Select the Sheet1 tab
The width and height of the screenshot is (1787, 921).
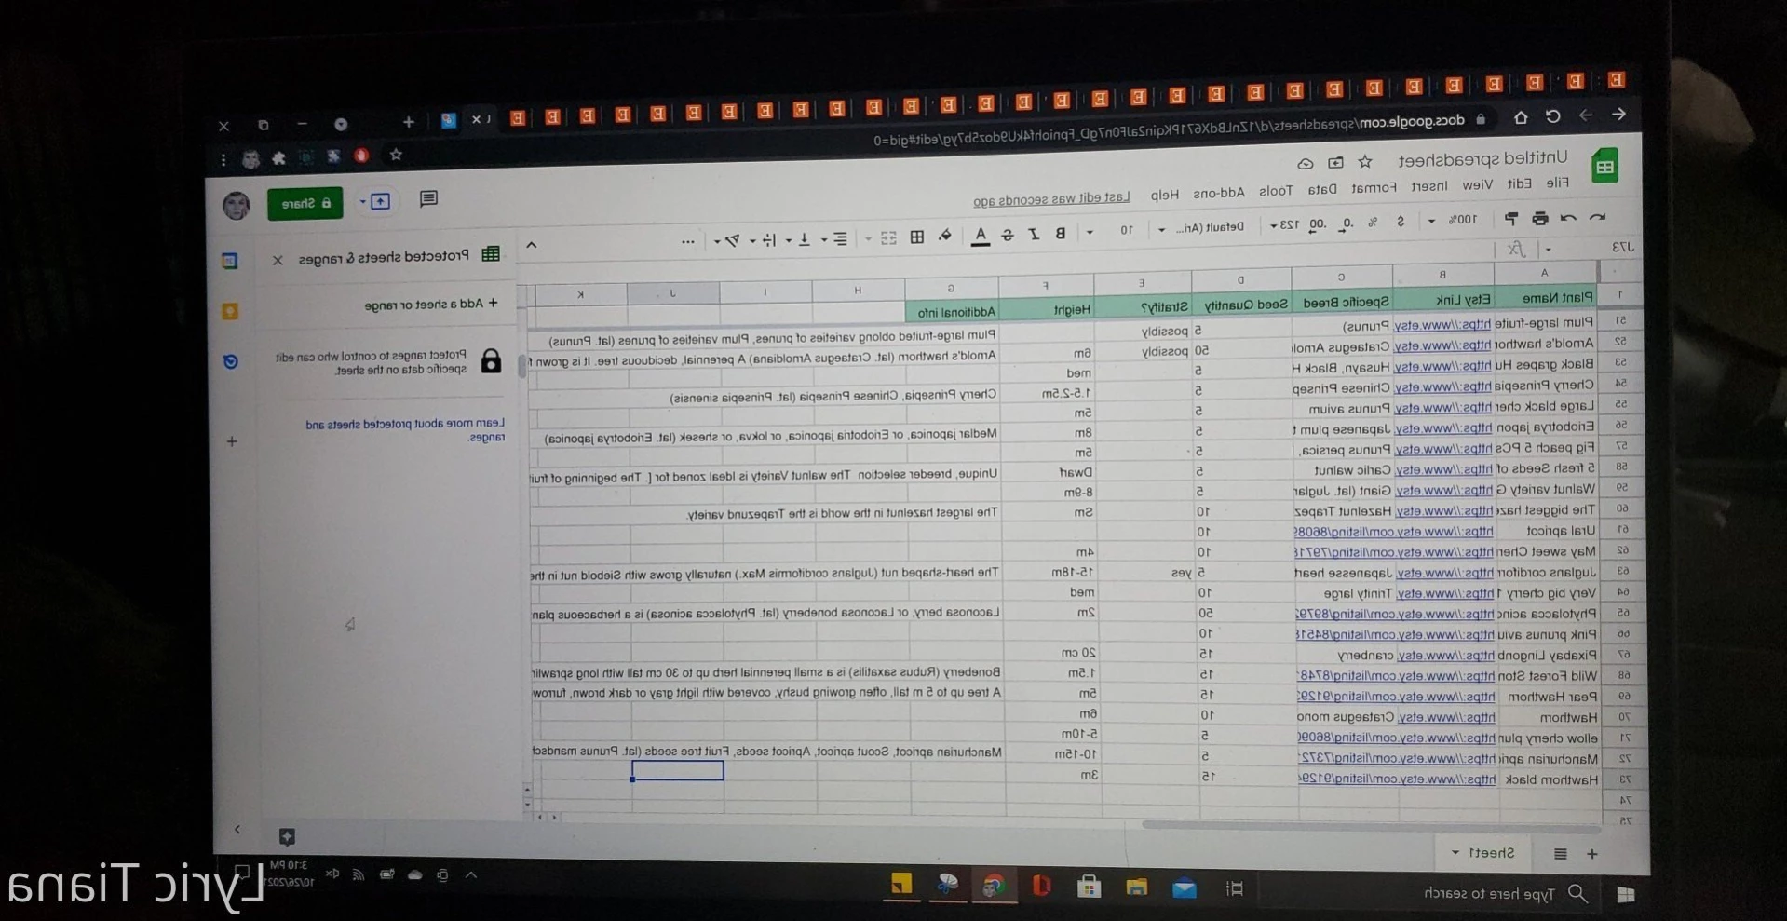tap(1485, 853)
